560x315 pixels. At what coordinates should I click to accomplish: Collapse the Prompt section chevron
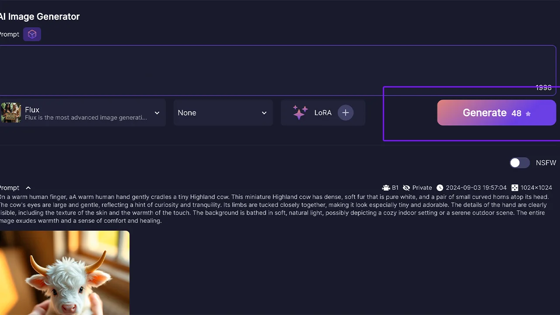(x=28, y=188)
